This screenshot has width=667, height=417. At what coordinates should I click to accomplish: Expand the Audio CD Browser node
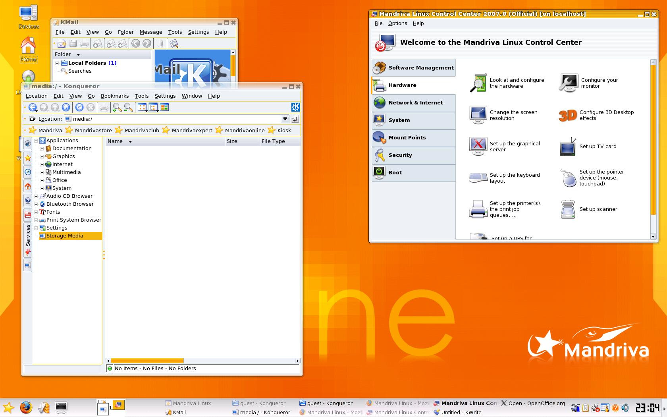pyautogui.click(x=36, y=196)
